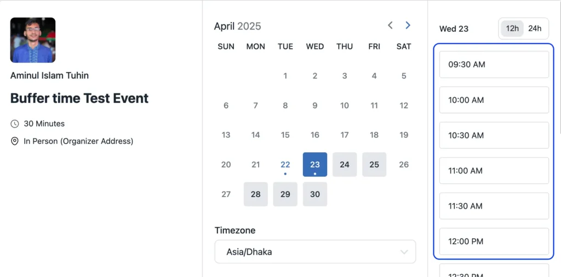
Task: Go to previous month arrow
Action: pos(390,25)
